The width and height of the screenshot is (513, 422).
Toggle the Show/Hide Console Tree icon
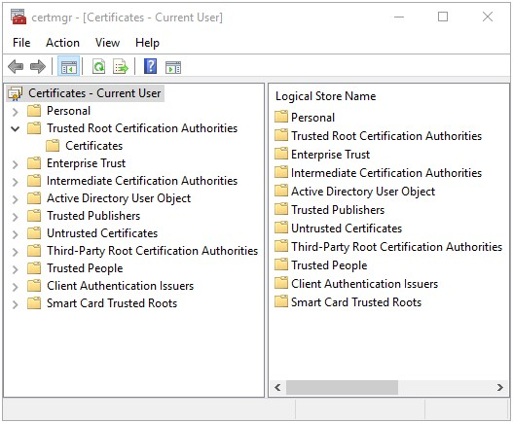(68, 67)
